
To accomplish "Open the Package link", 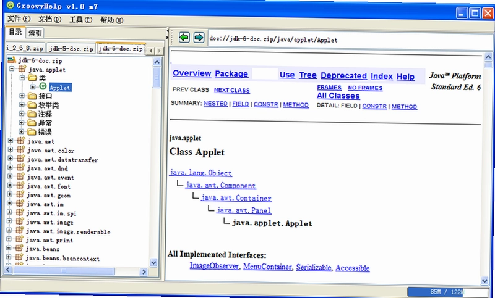I will point(231,73).
